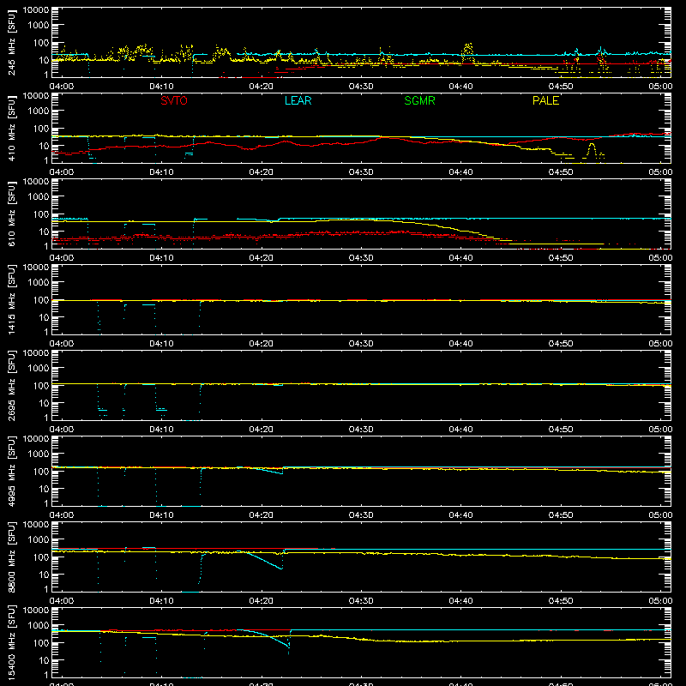Click the 05:00 tick label under 2695 MHz panel
The width and height of the screenshot is (686, 686).
[659, 430]
